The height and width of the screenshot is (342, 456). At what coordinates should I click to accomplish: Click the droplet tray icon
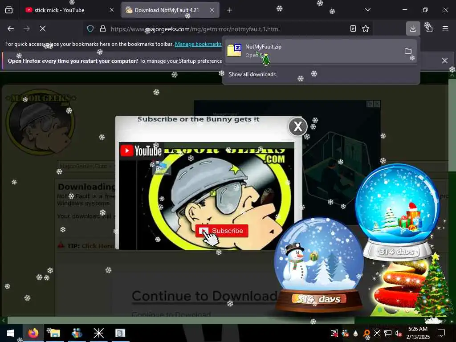tap(355, 333)
